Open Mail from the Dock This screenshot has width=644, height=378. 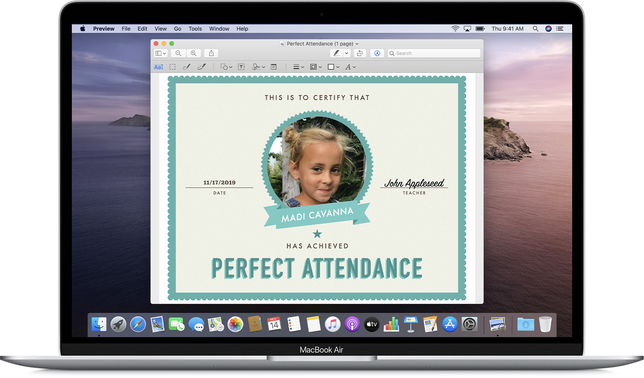(157, 324)
